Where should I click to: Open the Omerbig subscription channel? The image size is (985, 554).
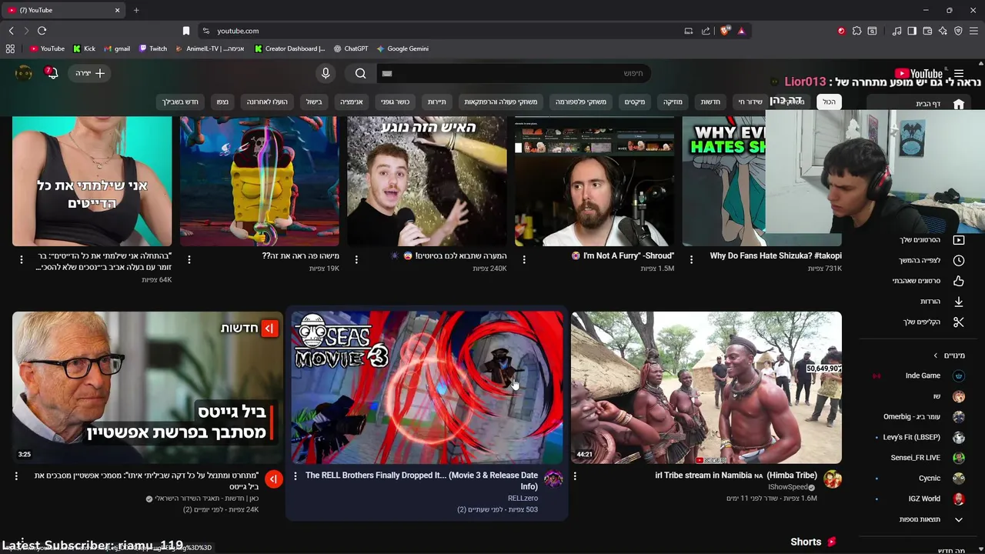[x=922, y=416]
